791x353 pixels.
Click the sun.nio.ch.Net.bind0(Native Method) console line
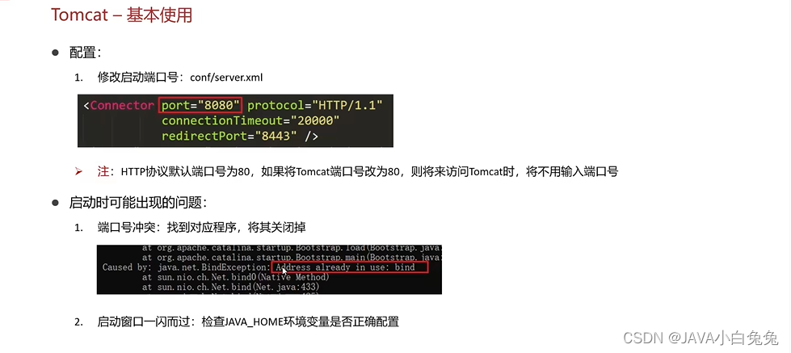236,277
